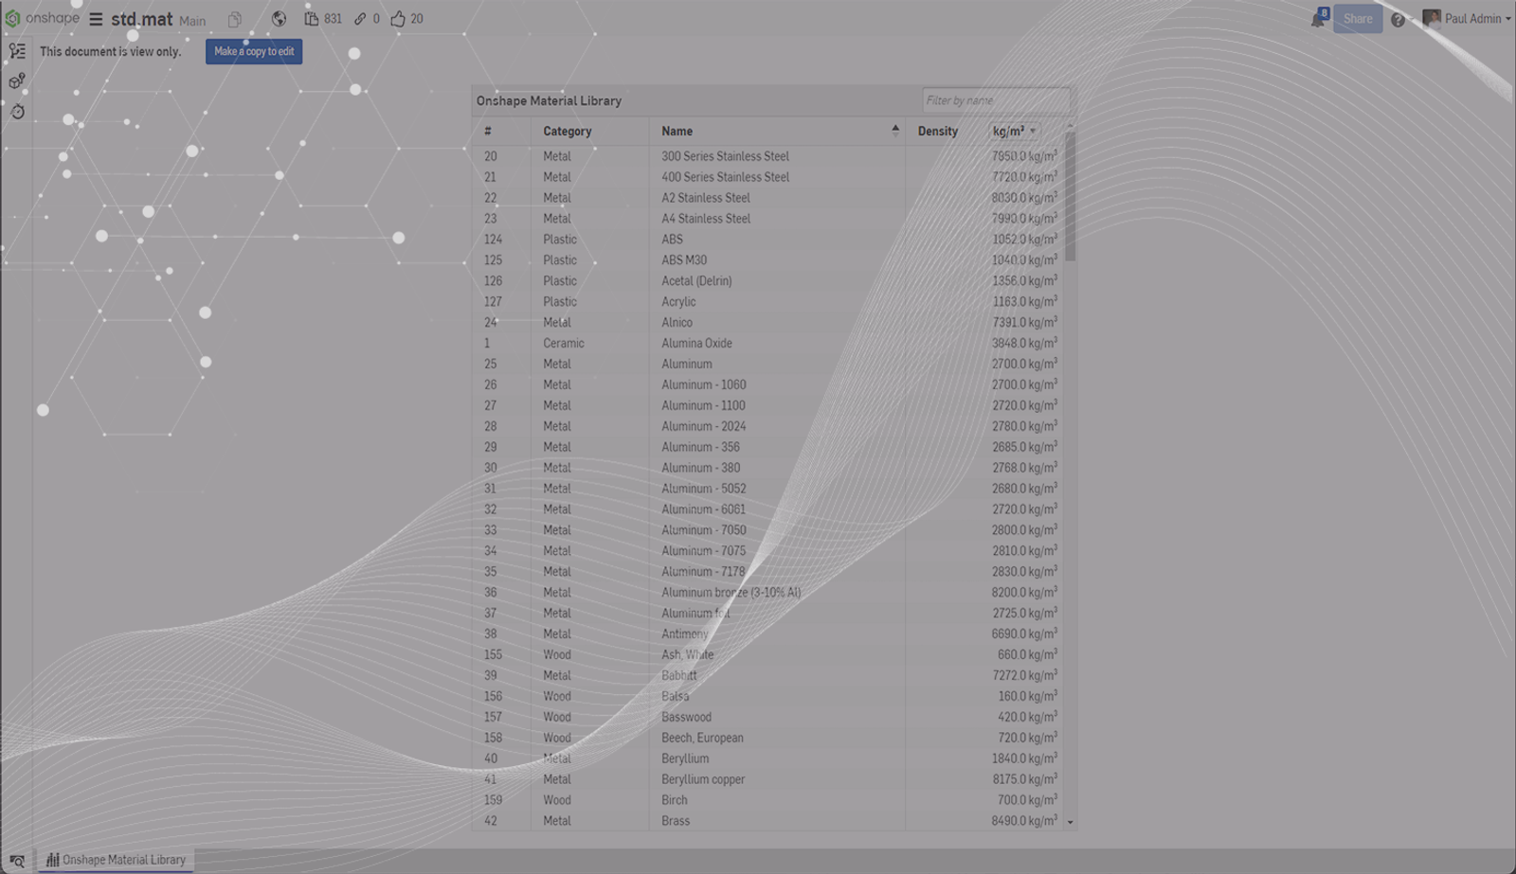Image resolution: width=1516 pixels, height=874 pixels.
Task: Click the links count icon
Action: (360, 19)
